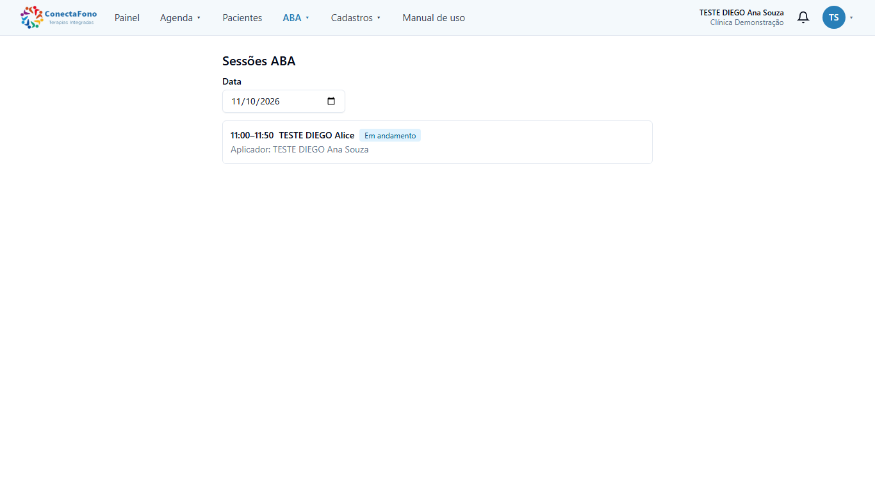Click the TS user avatar
The width and height of the screenshot is (875, 492).
tap(834, 17)
